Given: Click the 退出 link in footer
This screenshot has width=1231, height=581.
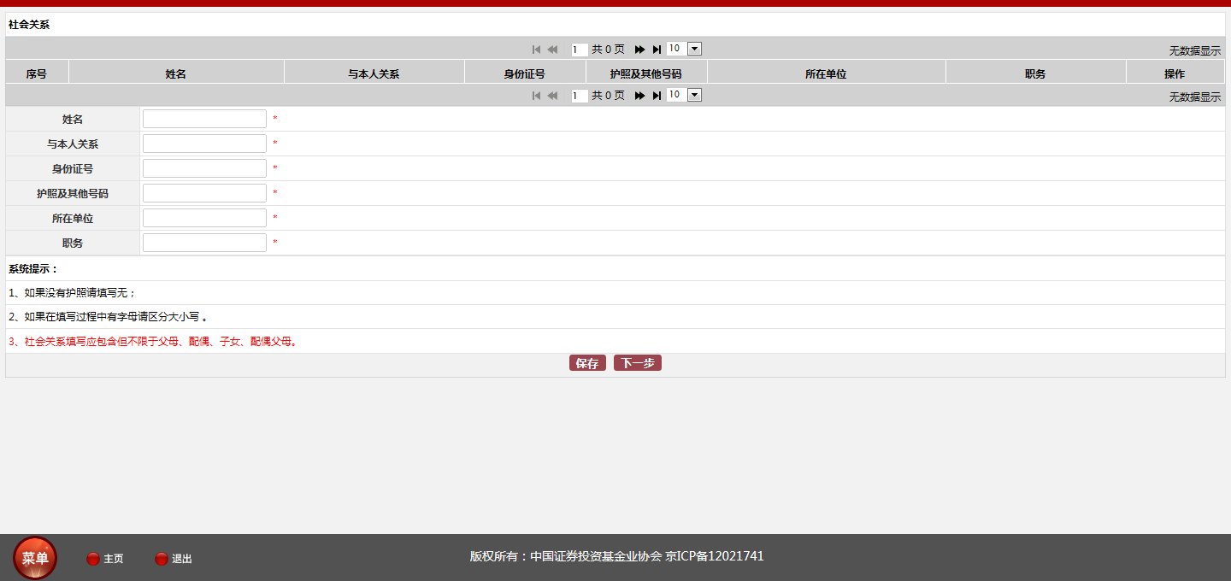Looking at the screenshot, I should click(182, 559).
